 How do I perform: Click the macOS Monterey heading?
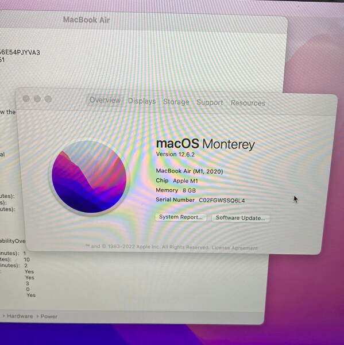(x=205, y=144)
